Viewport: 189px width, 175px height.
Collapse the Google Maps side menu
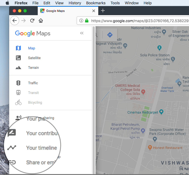[x=82, y=33]
